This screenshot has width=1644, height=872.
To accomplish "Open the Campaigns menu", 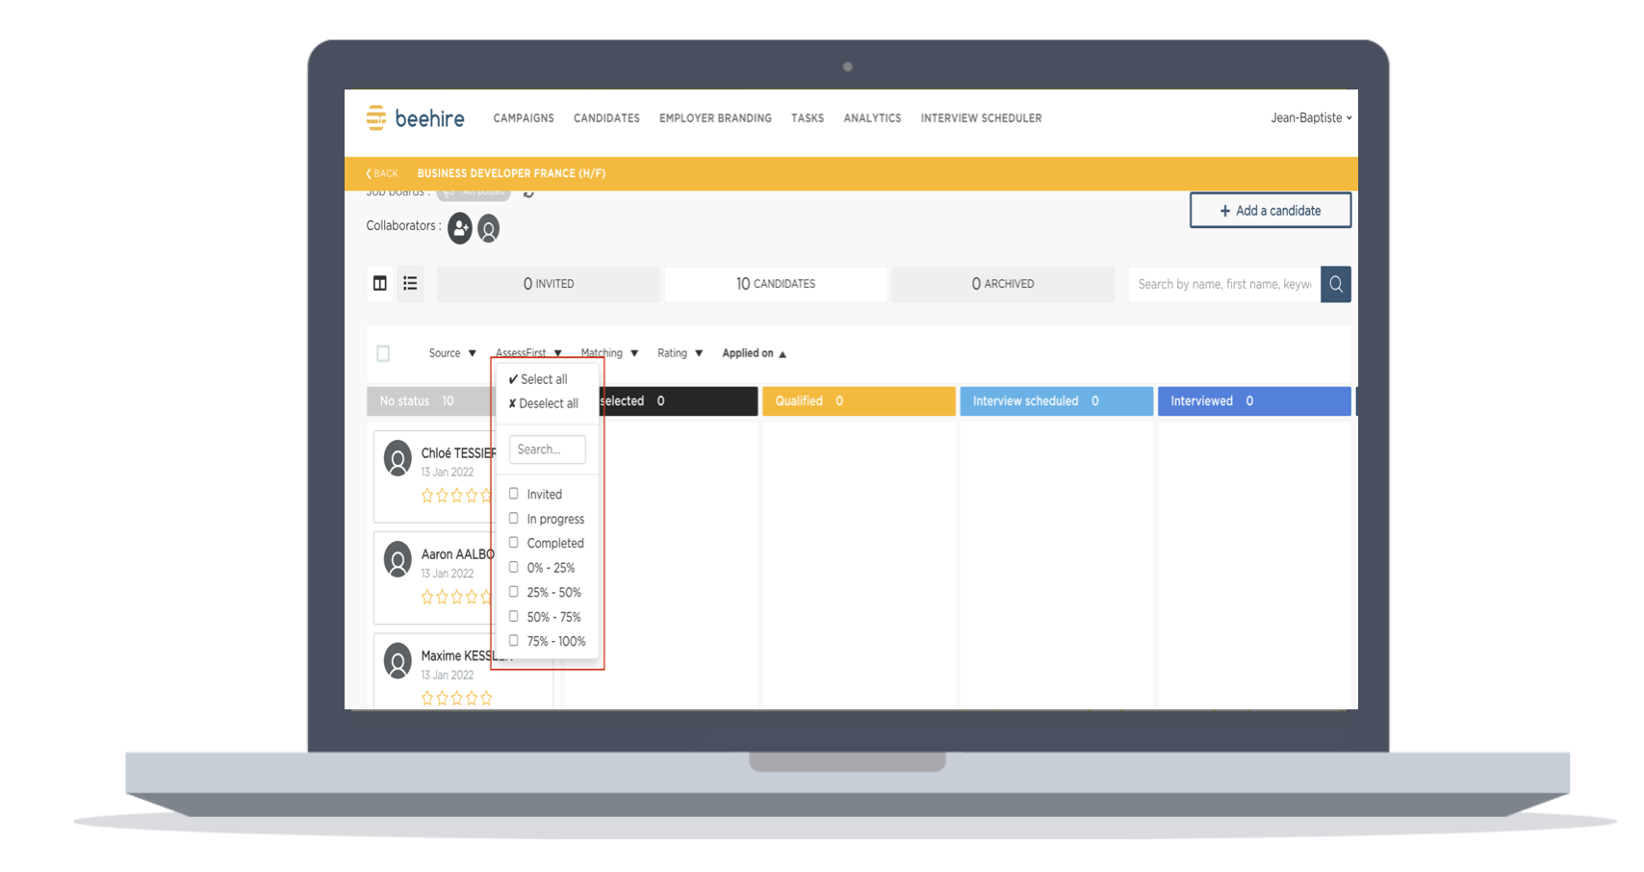I will (524, 118).
